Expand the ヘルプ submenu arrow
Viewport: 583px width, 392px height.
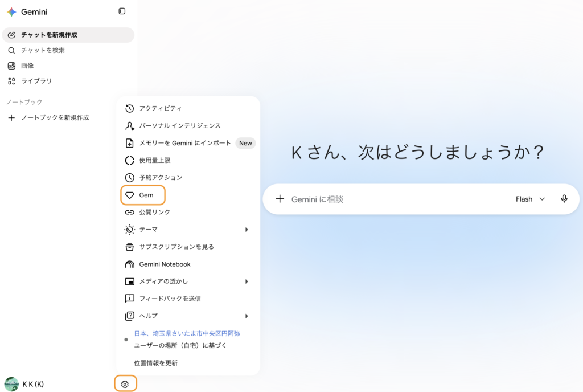click(247, 316)
